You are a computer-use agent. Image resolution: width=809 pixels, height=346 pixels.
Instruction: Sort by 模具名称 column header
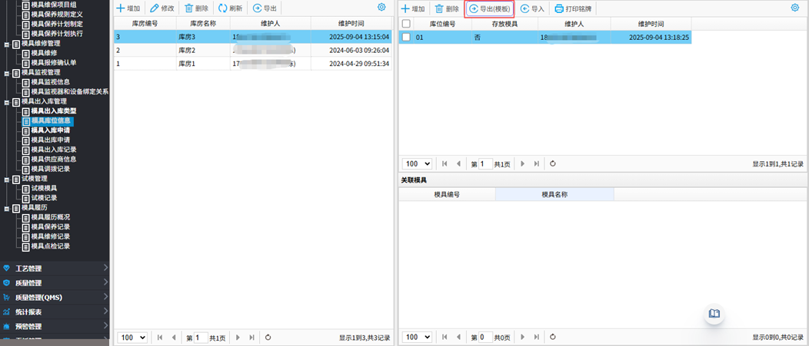coord(554,195)
